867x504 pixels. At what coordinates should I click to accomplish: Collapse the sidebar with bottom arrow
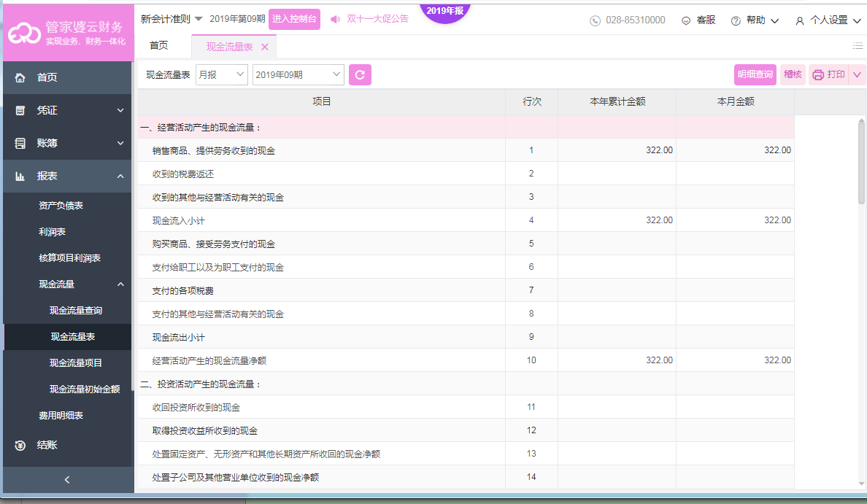click(67, 480)
